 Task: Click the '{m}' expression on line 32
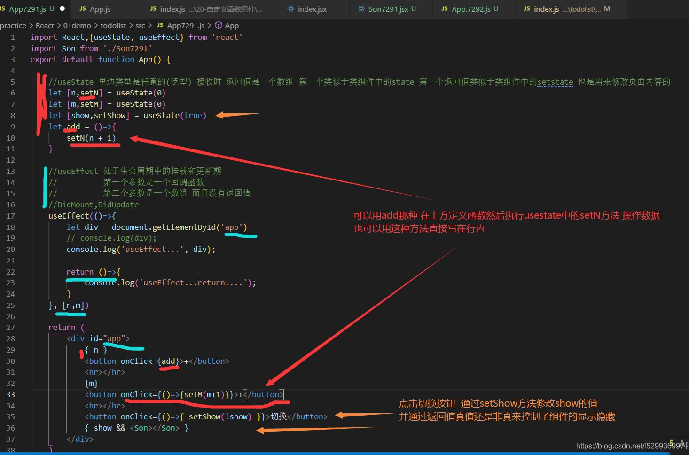point(91,383)
